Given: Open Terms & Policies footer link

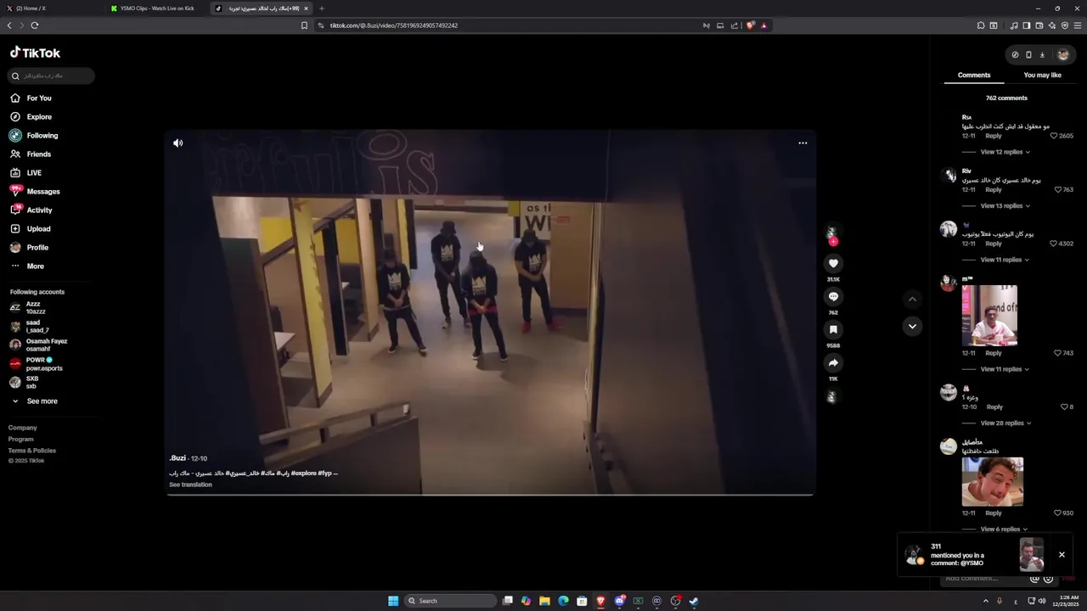Looking at the screenshot, I should click(32, 451).
